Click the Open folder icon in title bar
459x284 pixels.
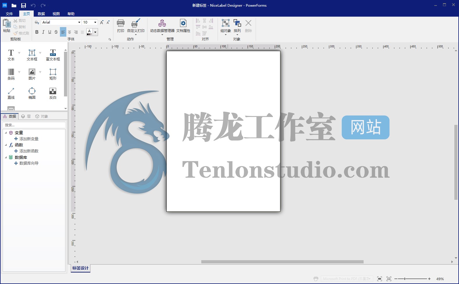[14, 5]
